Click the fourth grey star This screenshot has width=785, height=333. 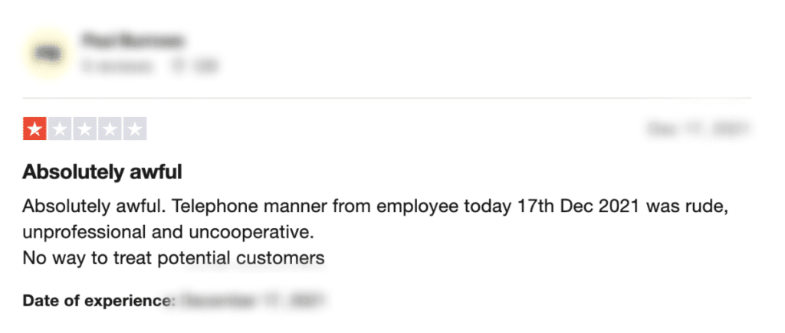click(110, 129)
